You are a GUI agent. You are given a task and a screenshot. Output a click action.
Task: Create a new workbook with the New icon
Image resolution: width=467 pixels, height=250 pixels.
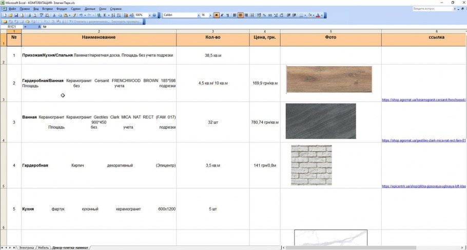(5, 15)
